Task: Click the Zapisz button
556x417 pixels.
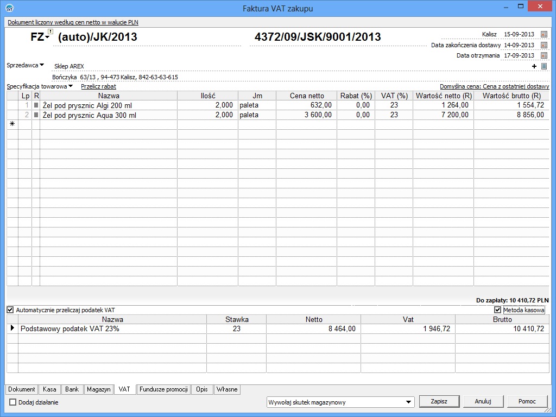Action: point(439,402)
